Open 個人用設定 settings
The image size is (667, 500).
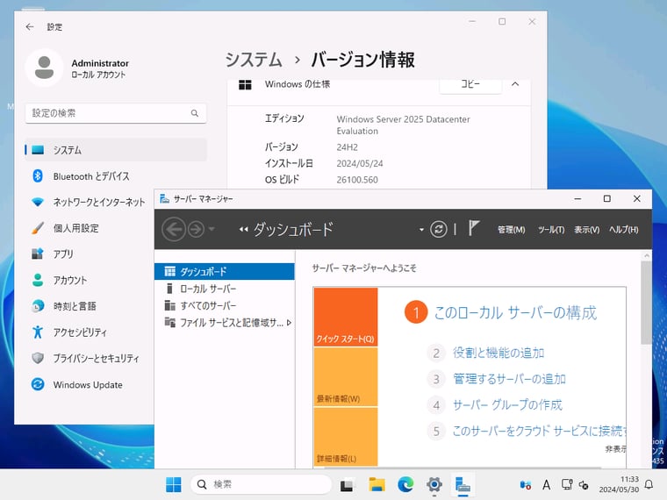(x=89, y=228)
